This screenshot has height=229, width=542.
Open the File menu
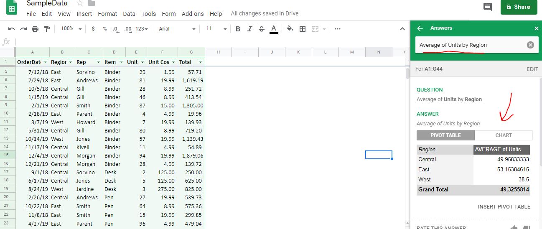click(x=31, y=14)
